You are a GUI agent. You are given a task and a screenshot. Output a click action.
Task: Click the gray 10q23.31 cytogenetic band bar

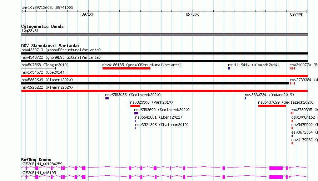click(x=164, y=35)
